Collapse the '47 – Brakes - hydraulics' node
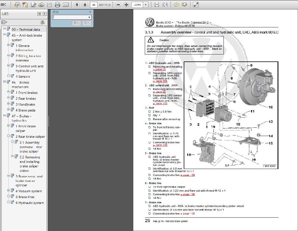The image size is (298, 231). click(4, 115)
